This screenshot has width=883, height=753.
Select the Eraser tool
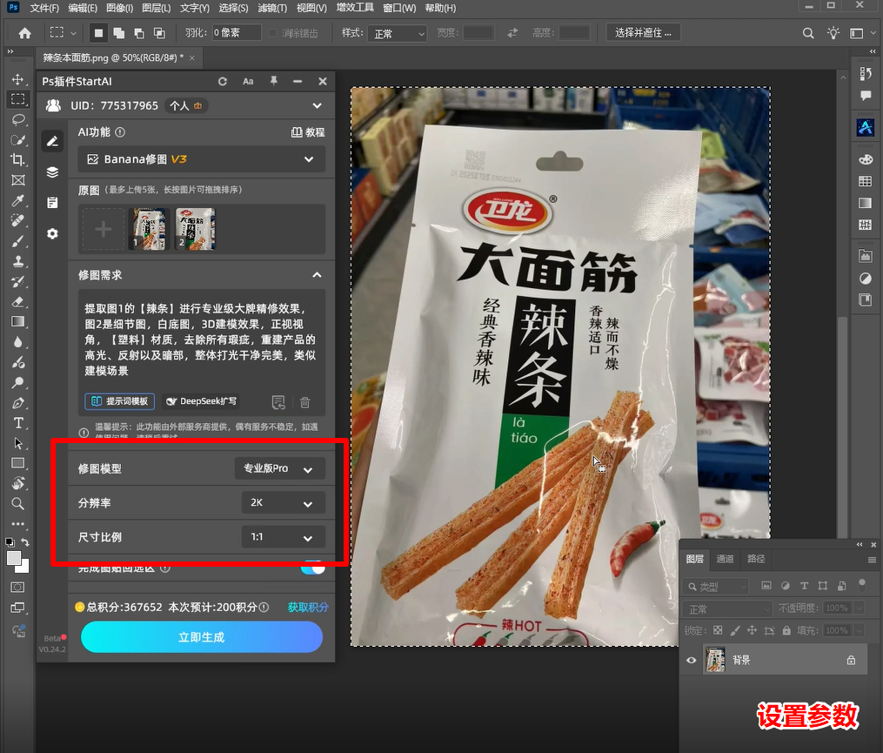click(18, 302)
